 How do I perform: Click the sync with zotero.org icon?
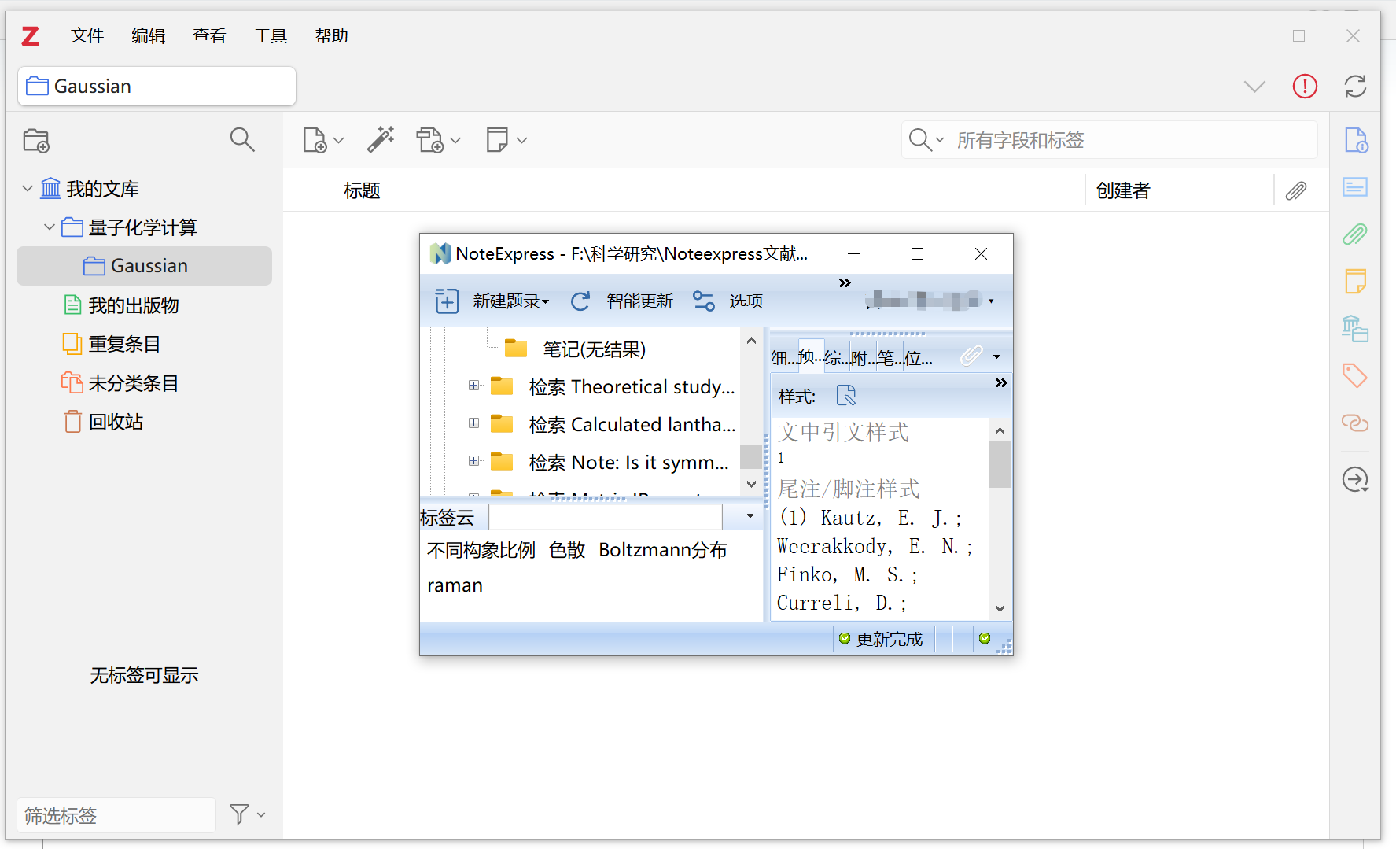point(1355,86)
